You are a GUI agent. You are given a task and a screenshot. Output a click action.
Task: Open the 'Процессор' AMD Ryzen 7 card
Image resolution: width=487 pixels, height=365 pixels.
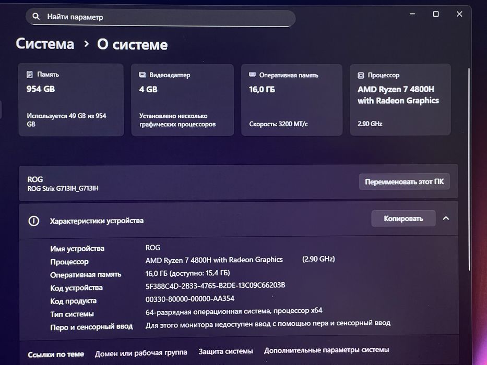tap(400, 100)
